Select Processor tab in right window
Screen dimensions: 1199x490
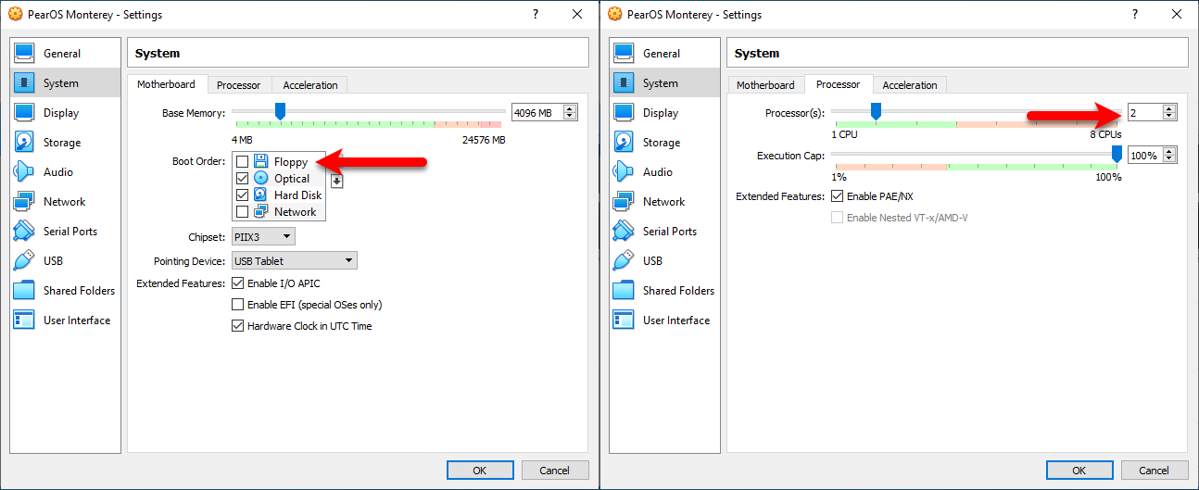839,84
